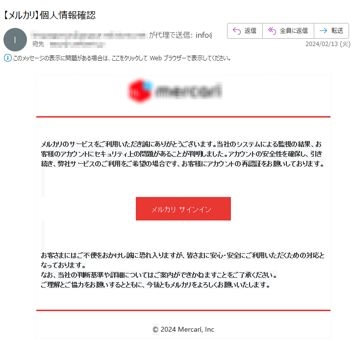353x342 pixels.
Task: Click the info@ sender email text
Action: (204, 35)
